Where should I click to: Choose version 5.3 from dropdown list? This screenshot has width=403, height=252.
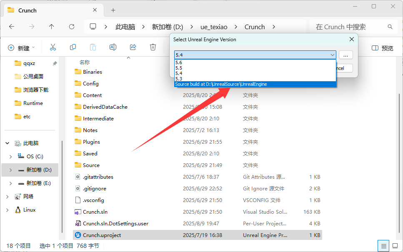click(255, 79)
